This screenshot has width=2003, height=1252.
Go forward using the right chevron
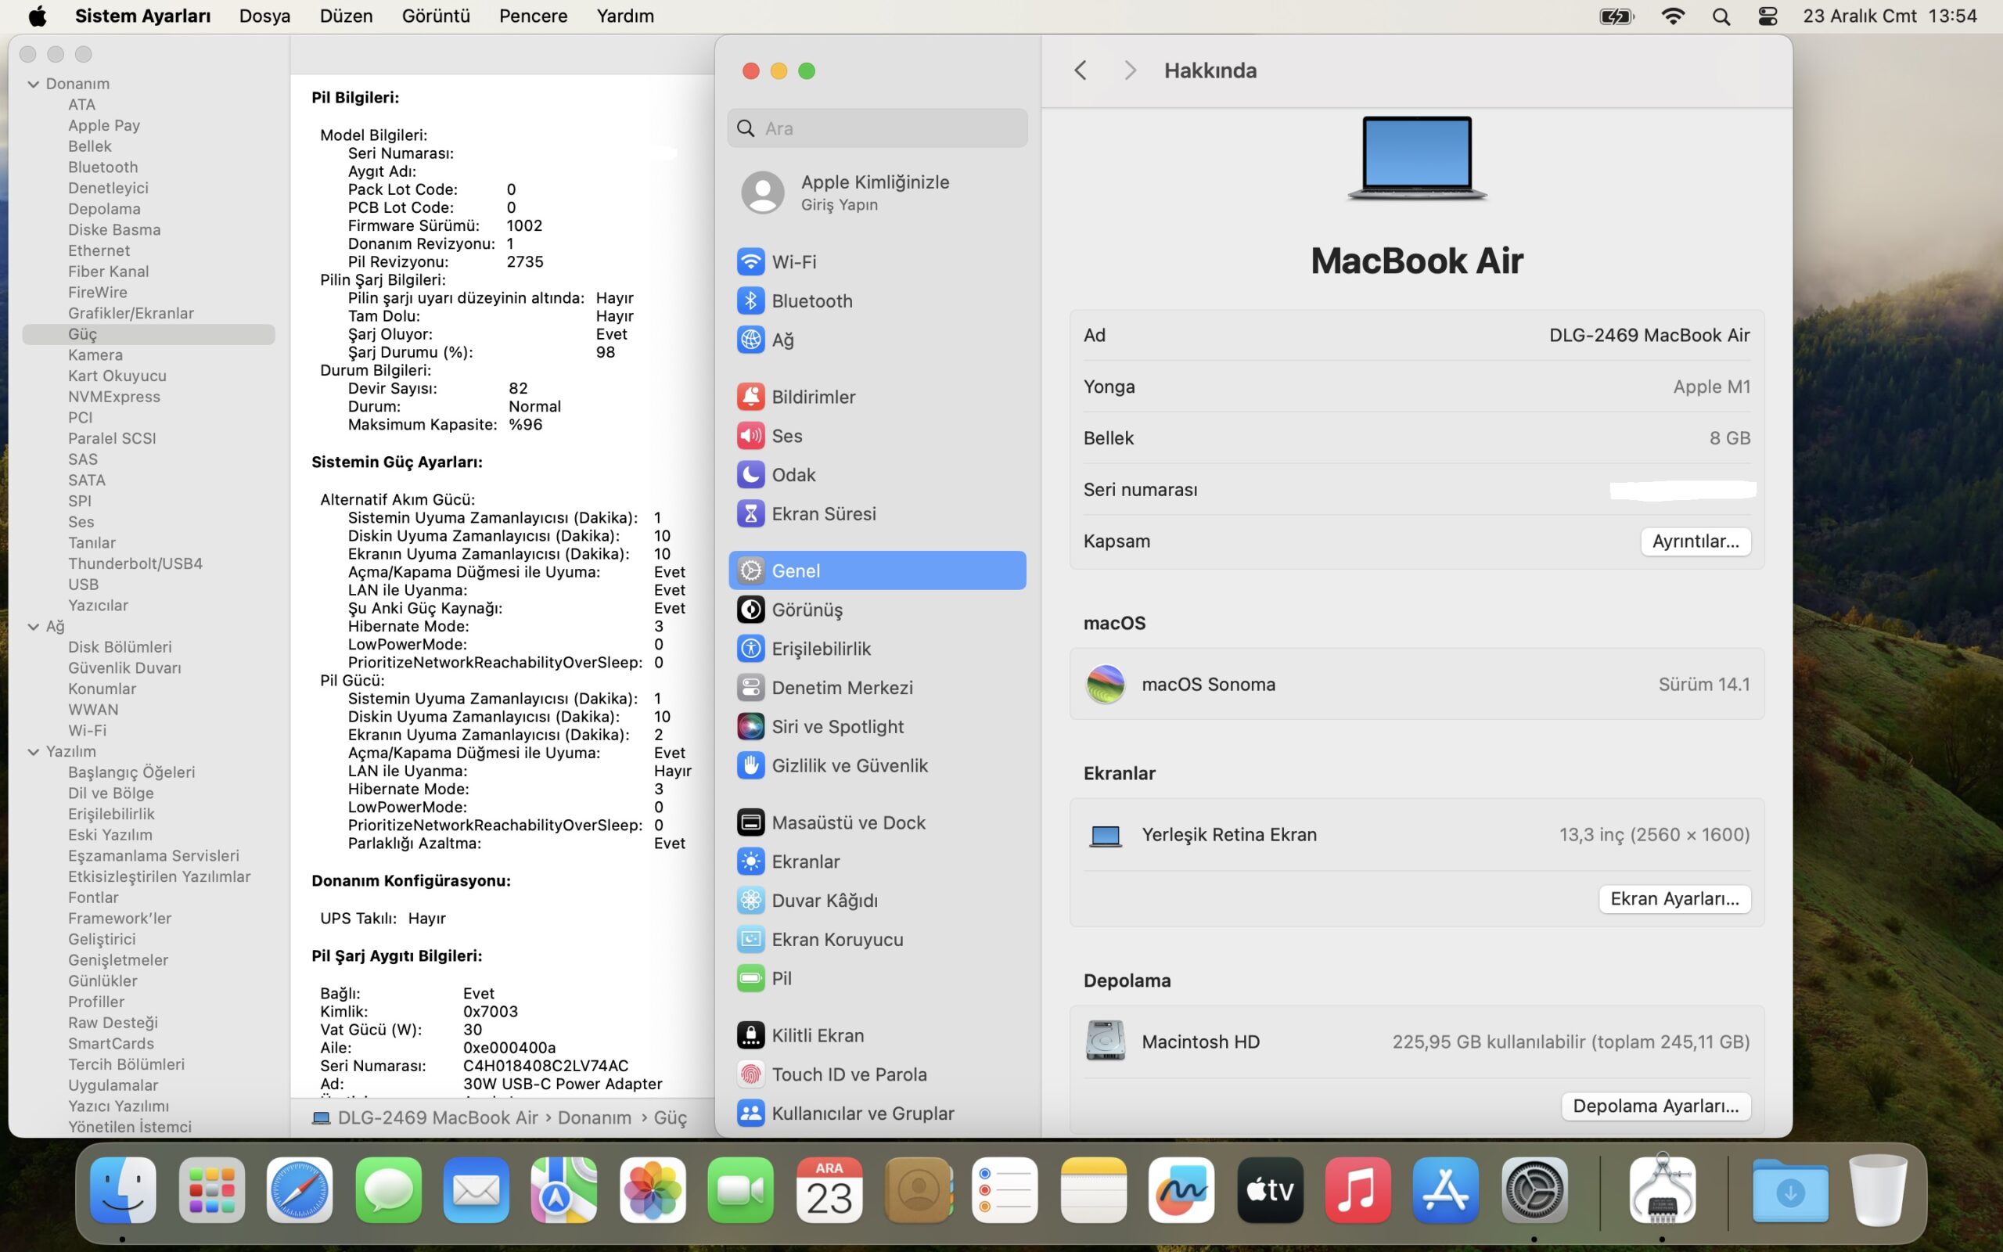click(x=1130, y=70)
